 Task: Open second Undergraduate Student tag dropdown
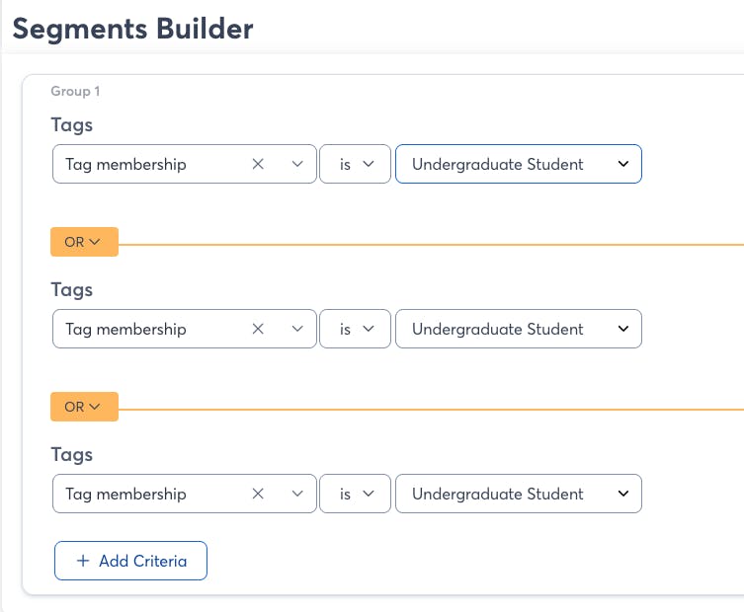tap(518, 330)
